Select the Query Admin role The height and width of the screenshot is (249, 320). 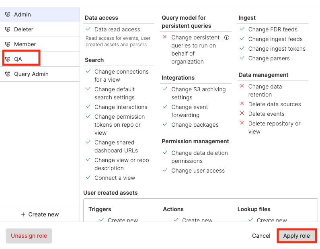tap(31, 74)
